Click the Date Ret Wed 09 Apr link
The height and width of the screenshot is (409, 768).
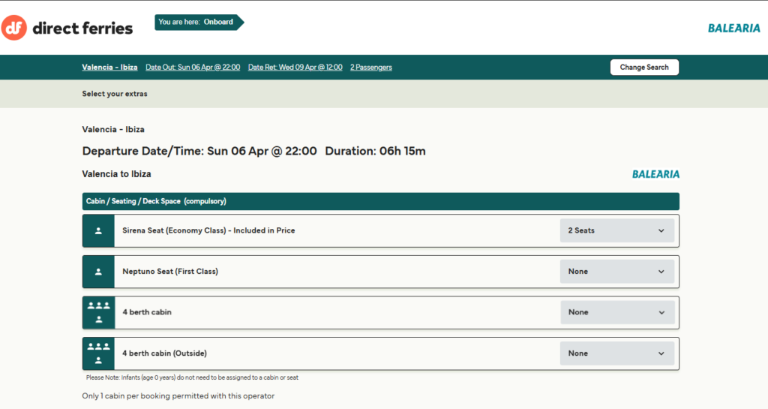pyautogui.click(x=295, y=68)
